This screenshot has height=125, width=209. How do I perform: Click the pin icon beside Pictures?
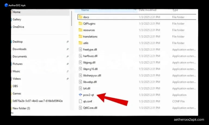tap(67, 64)
